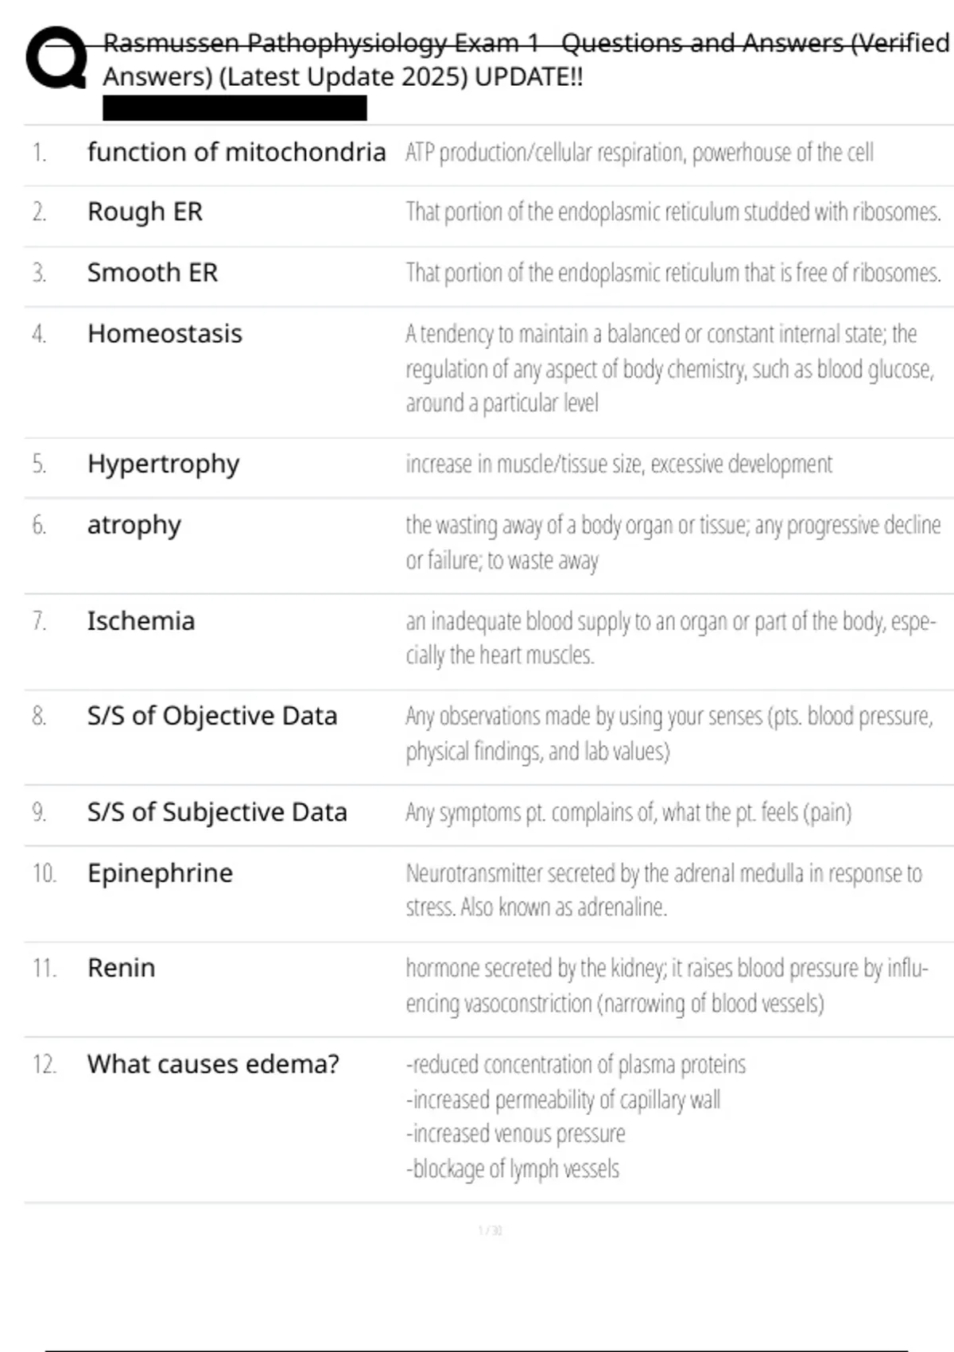Click the "atrophy" term
This screenshot has height=1352, width=954.
[x=134, y=525]
